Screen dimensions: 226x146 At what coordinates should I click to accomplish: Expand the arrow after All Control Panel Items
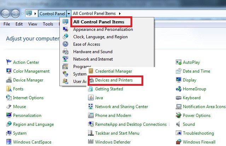point(120,13)
